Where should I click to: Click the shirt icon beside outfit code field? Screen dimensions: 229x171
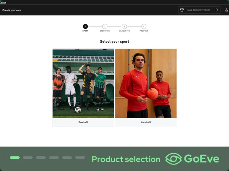point(182,10)
